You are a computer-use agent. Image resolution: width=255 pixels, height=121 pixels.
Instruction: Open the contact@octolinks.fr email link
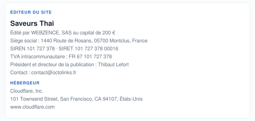54,72
